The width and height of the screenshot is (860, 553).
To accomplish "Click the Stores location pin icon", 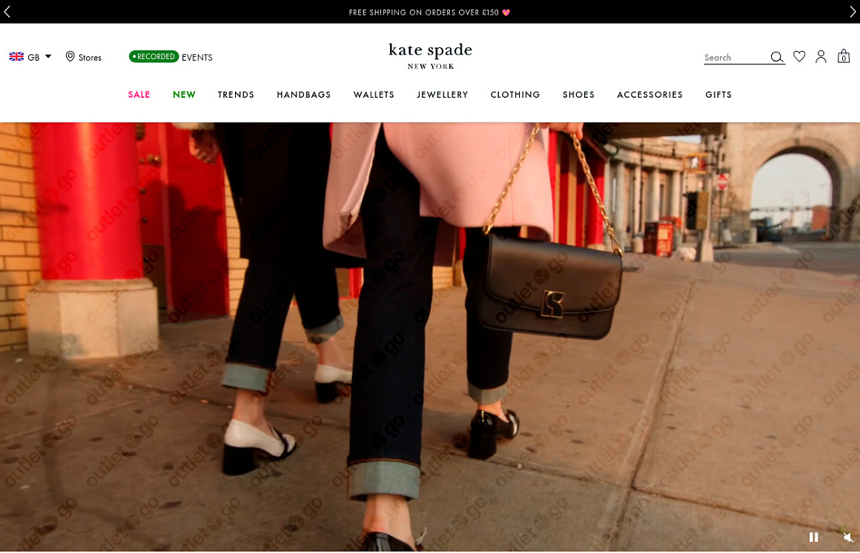I will click(x=70, y=57).
